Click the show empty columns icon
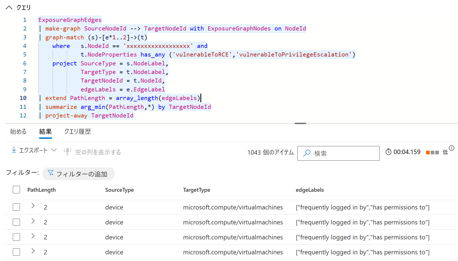 click(67, 152)
